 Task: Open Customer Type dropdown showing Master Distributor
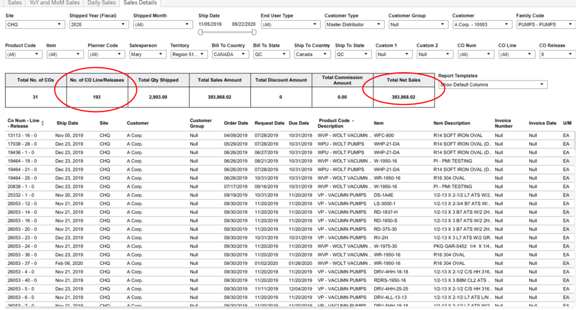point(354,25)
